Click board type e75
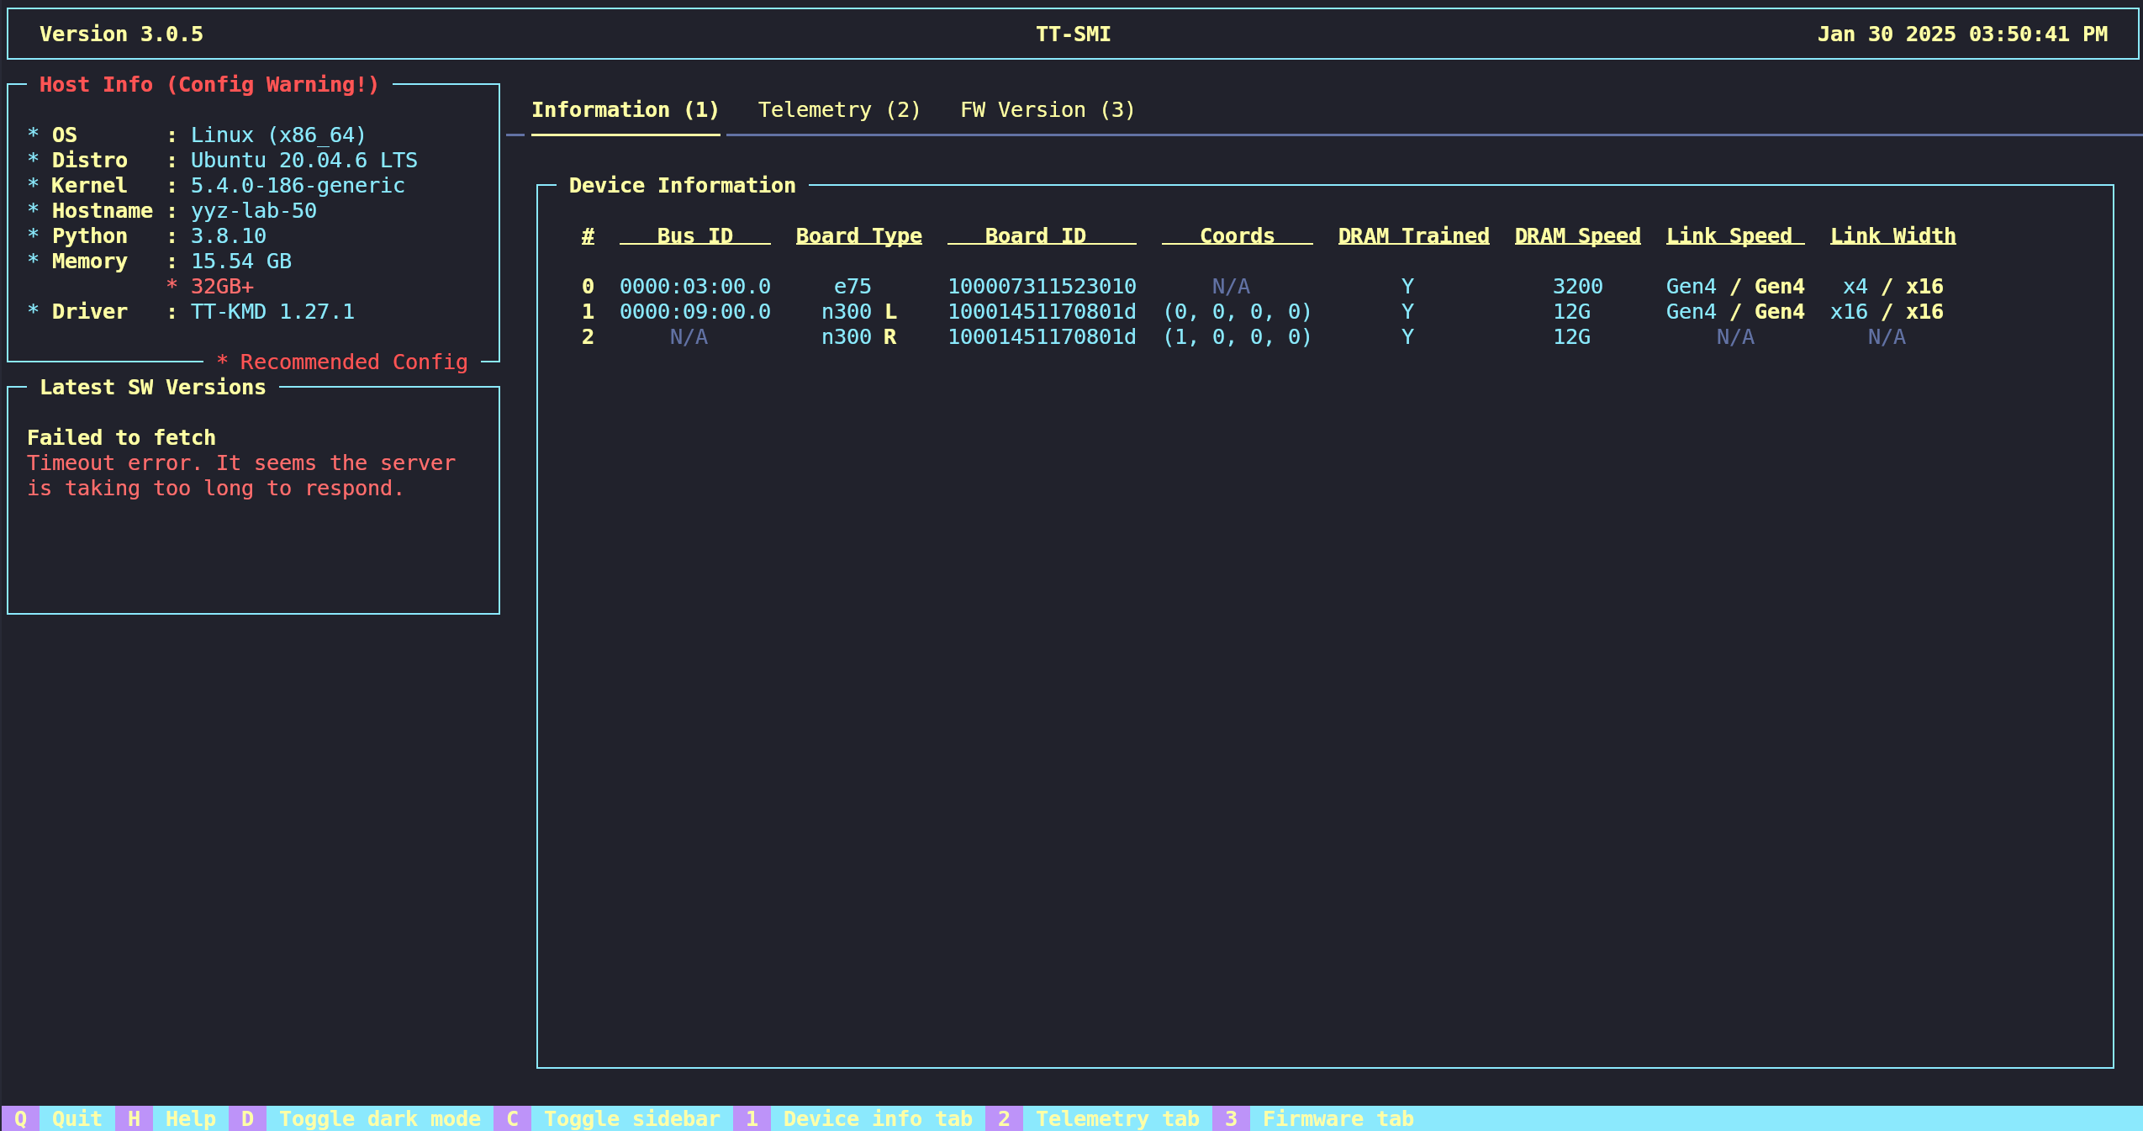Screen dimensions: 2143x1131 pos(852,287)
